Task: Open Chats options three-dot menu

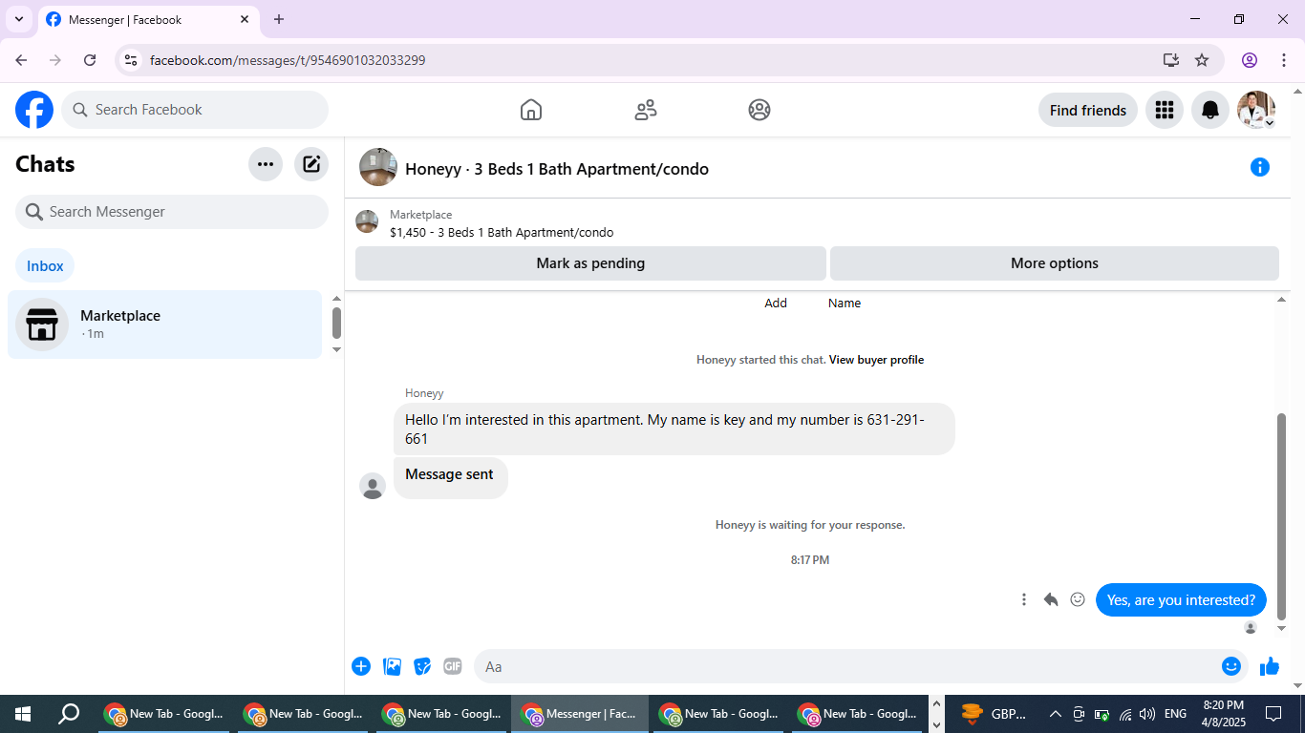Action: (266, 164)
